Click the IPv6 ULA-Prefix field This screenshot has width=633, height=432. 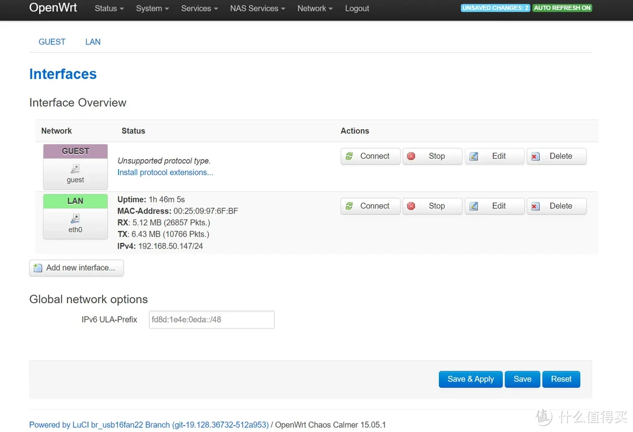pos(212,320)
